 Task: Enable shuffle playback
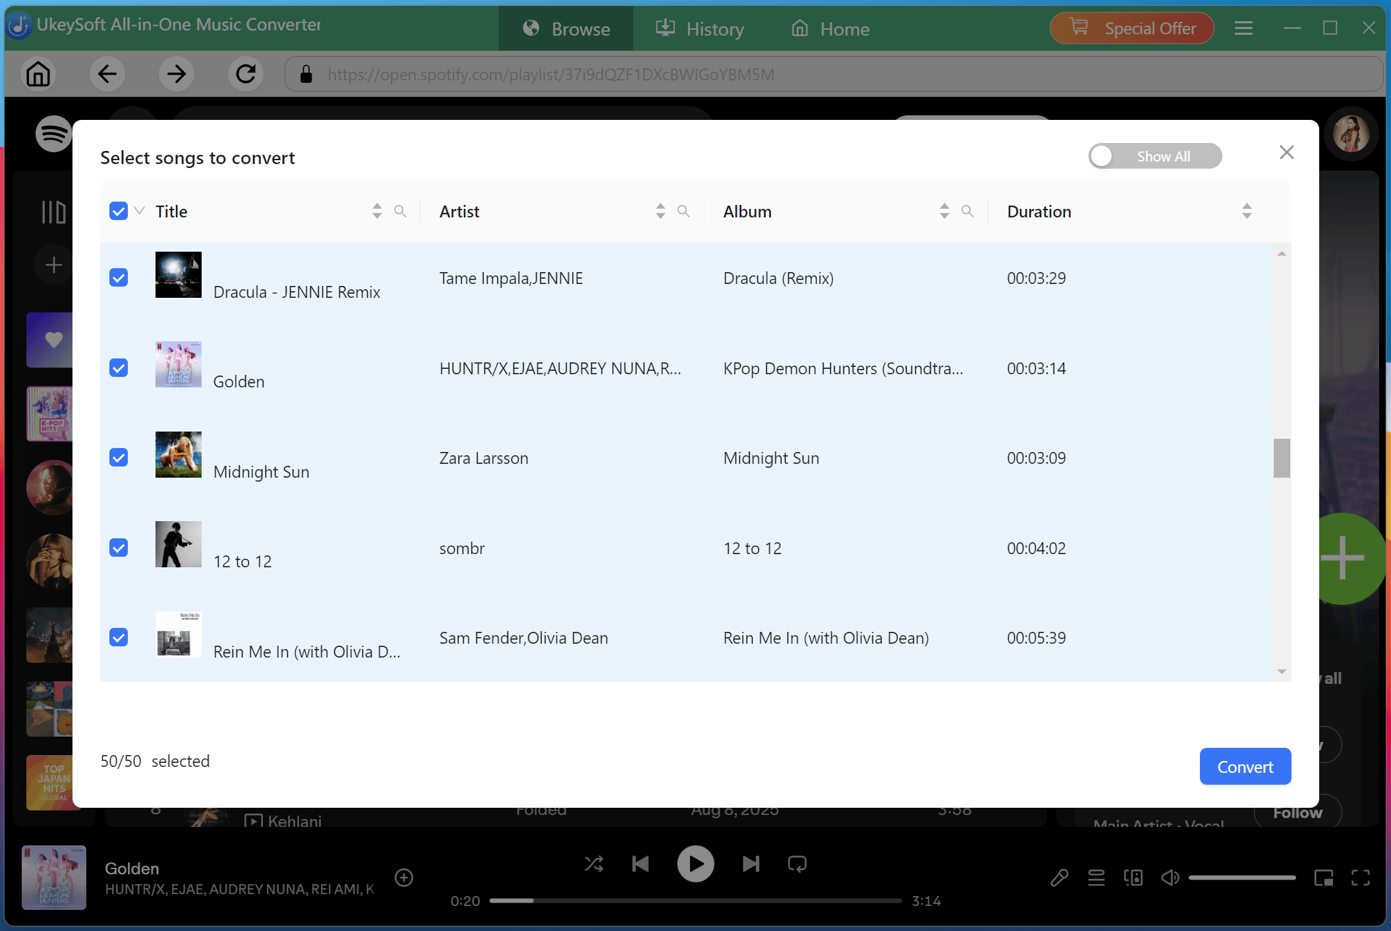click(x=594, y=864)
